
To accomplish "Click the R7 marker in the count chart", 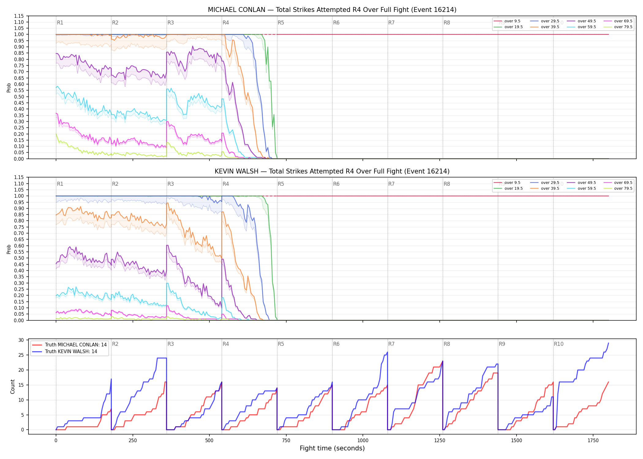I will click(391, 344).
